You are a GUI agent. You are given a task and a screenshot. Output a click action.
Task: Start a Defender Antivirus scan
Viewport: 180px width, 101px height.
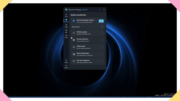coord(101,21)
